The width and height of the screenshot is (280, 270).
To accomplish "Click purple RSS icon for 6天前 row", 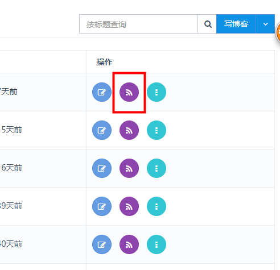I will (129, 168).
